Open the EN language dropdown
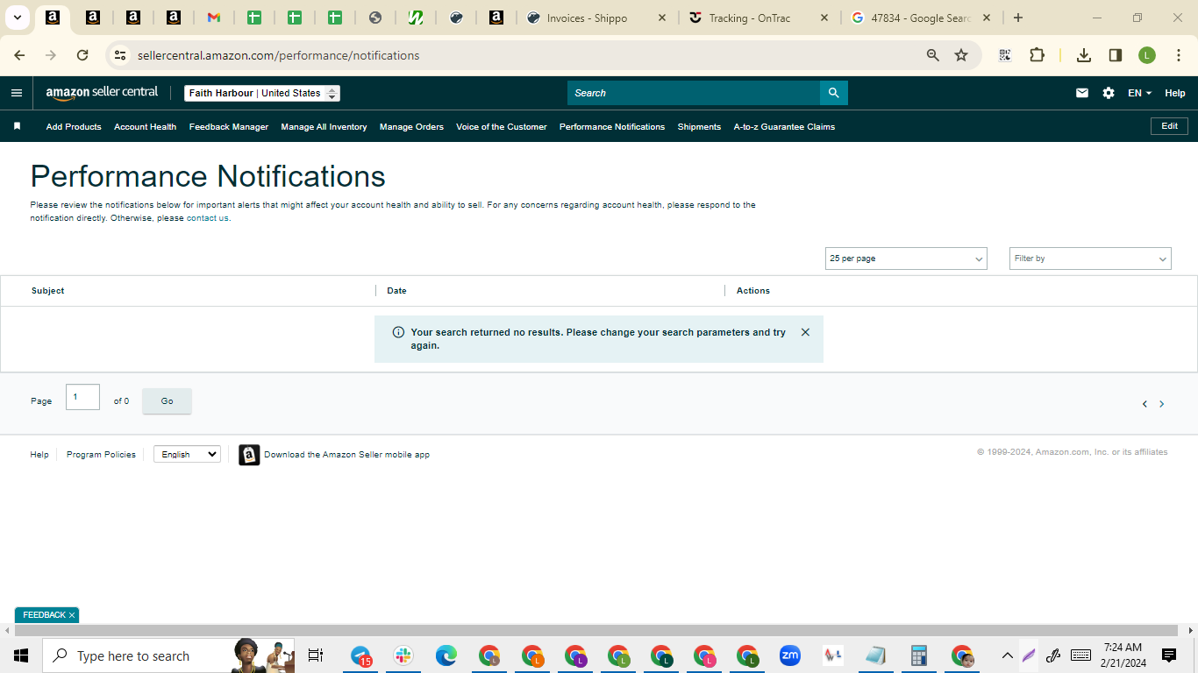The height and width of the screenshot is (673, 1198). pyautogui.click(x=1139, y=93)
